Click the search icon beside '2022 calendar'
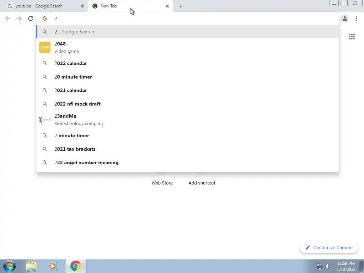 [x=44, y=63]
